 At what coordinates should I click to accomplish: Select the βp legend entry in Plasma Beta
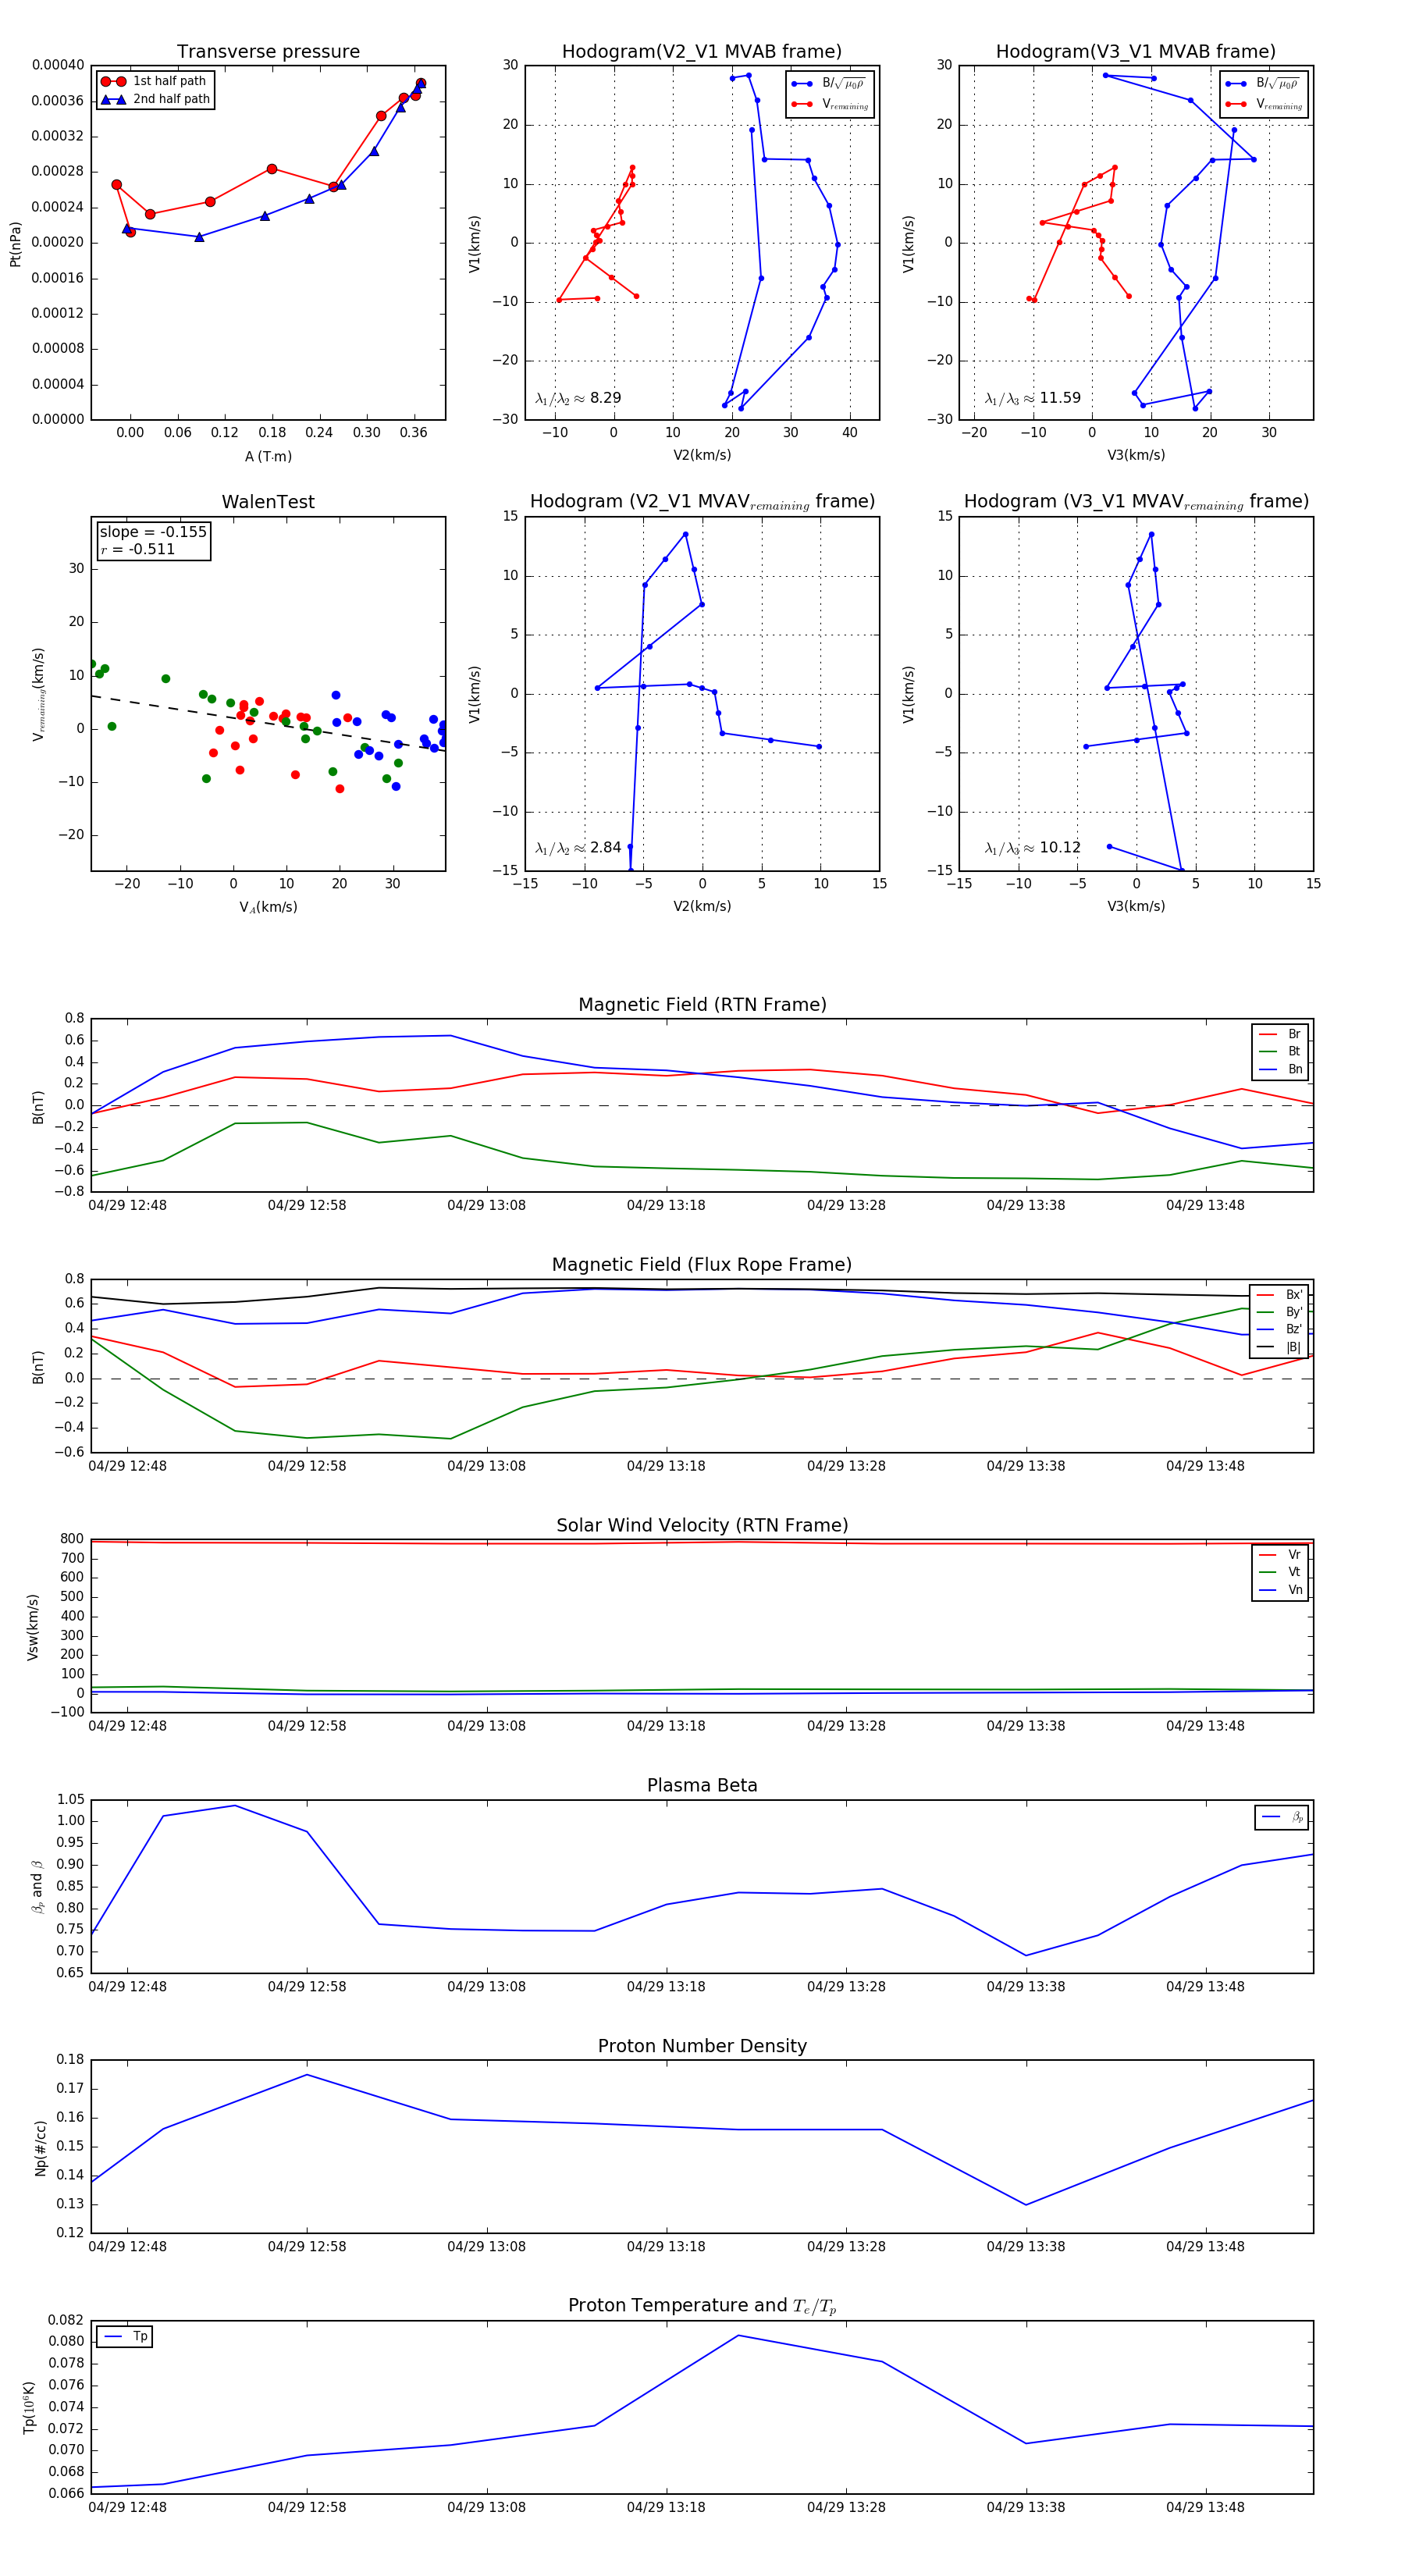(1282, 1817)
